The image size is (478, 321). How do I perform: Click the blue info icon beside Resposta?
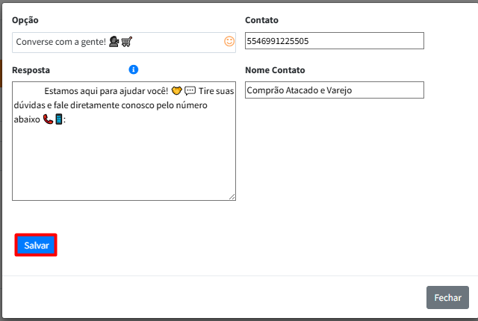coord(134,69)
